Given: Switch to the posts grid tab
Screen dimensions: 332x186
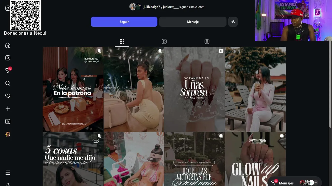Looking at the screenshot, I should [x=122, y=42].
